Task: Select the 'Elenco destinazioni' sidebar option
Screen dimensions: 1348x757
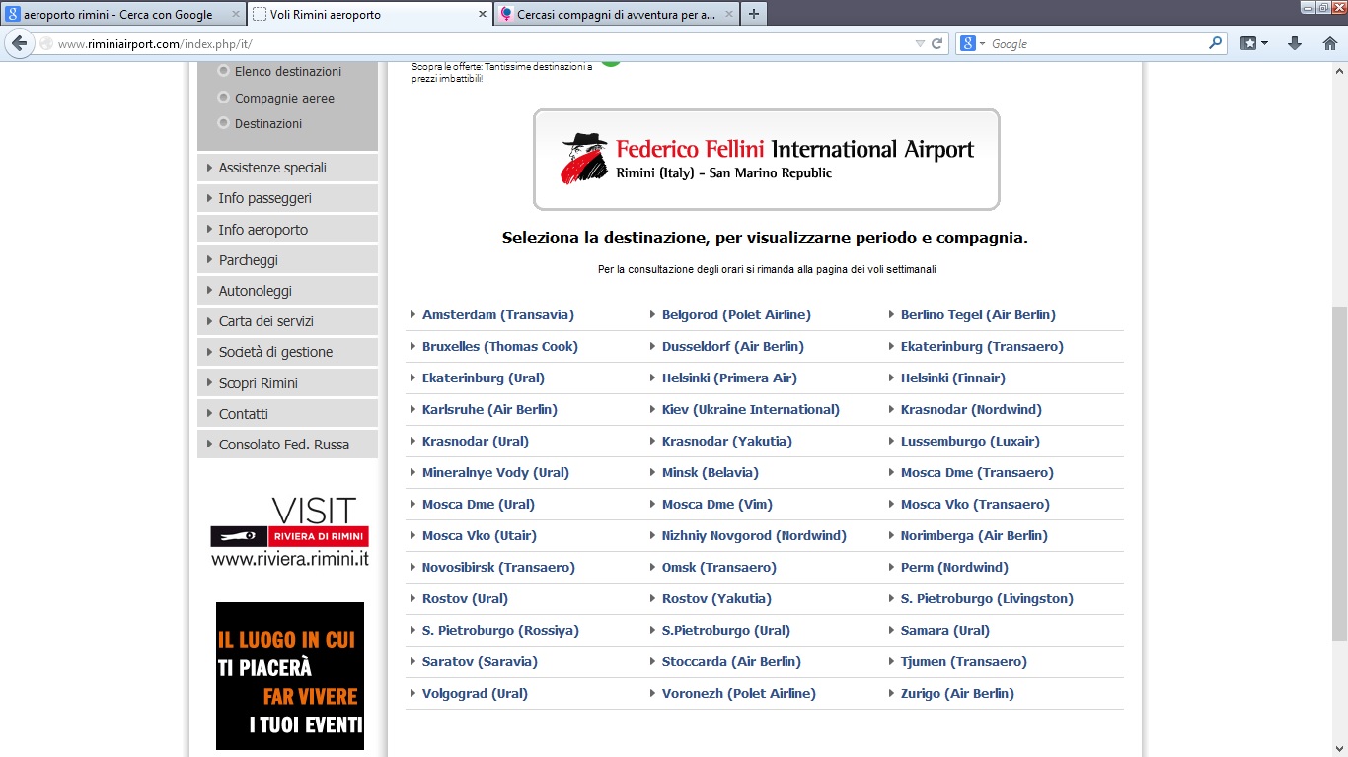Action: click(287, 72)
